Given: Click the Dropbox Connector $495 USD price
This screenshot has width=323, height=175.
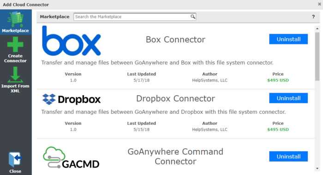Looking at the screenshot, I should pyautogui.click(x=278, y=129).
